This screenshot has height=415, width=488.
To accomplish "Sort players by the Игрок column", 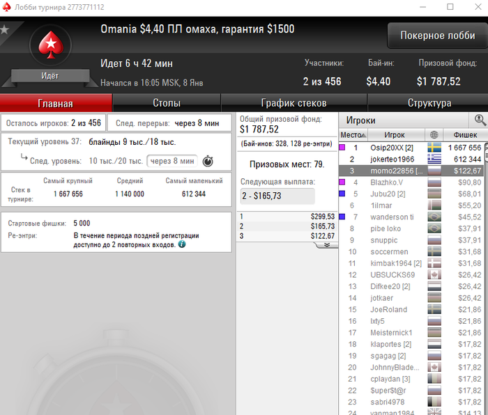I will [x=396, y=135].
